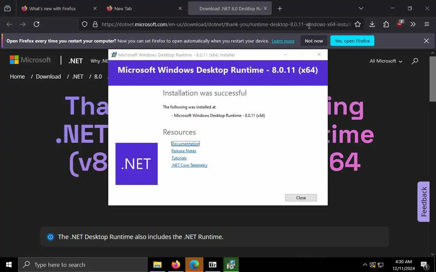The image size is (436, 272).
Task: Click the Microsoft logo on the page
Action: click(30, 60)
